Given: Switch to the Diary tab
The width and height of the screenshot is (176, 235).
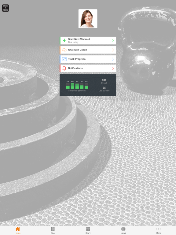Looking at the screenshot, I should tap(88, 230).
